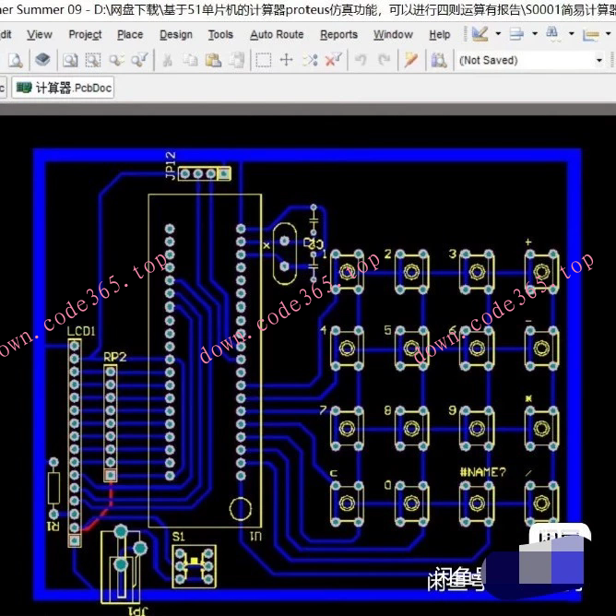Select the key switch labeled +
This screenshot has height=616, width=616.
(541, 271)
